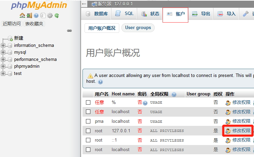Click the phpmyadmin database cylinder icon
This screenshot has height=157, width=254.
click(x=10, y=67)
